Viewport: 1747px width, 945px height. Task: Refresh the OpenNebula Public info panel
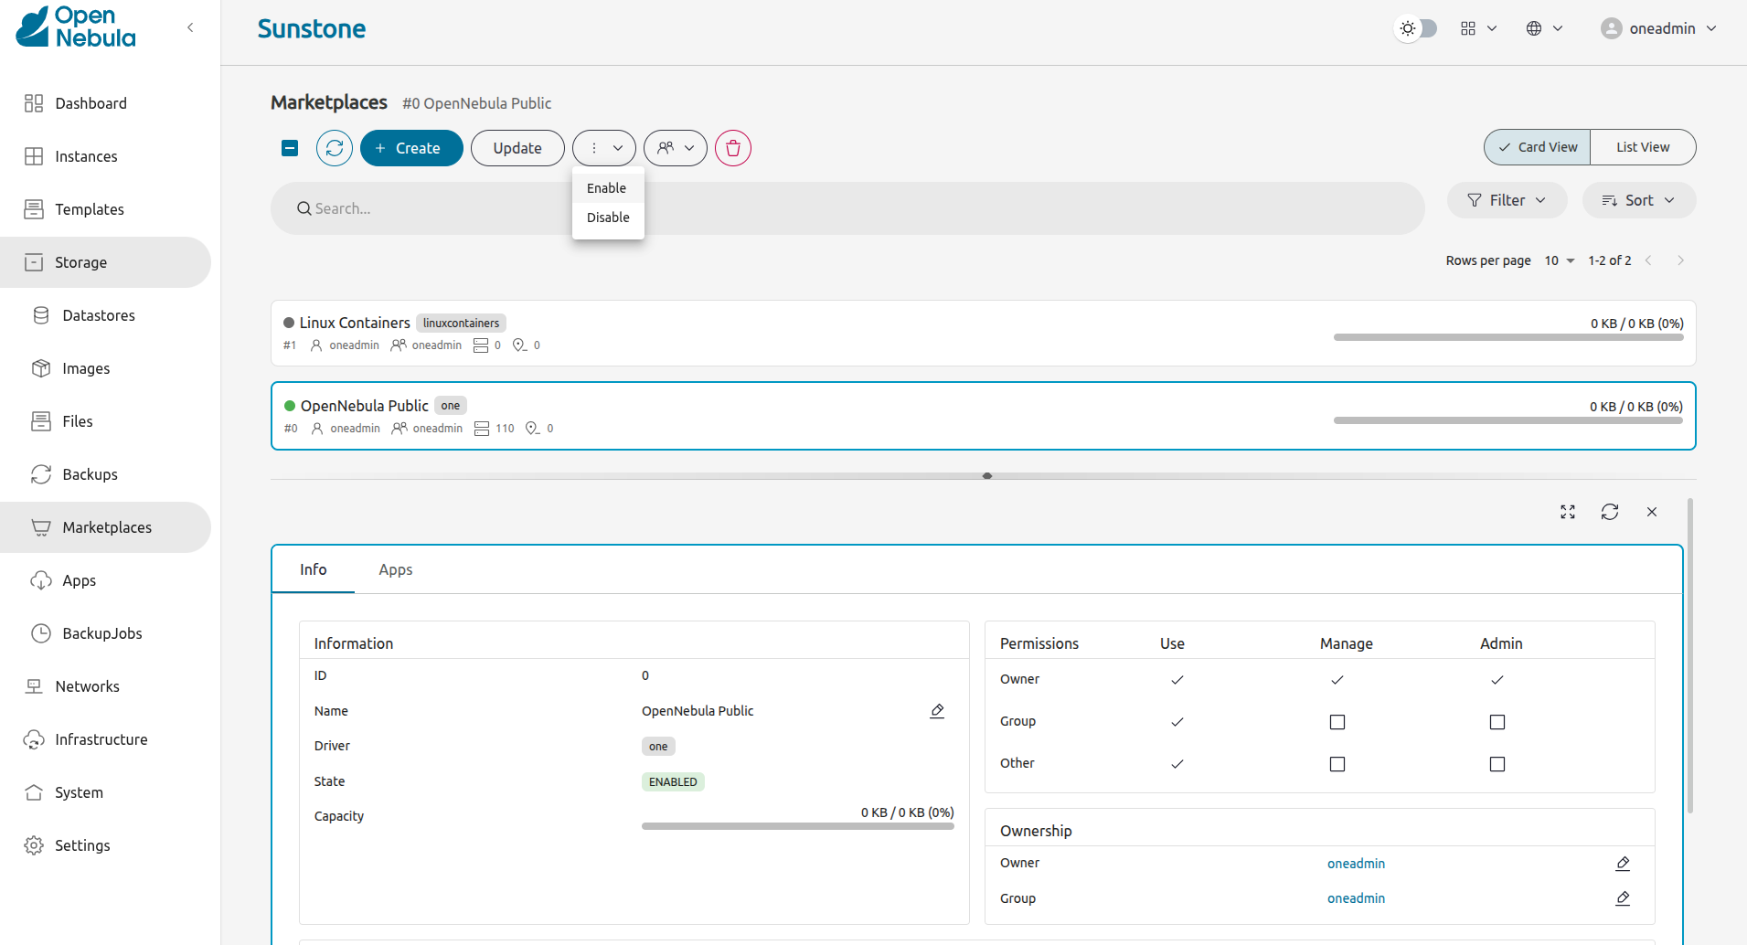pos(1609,512)
